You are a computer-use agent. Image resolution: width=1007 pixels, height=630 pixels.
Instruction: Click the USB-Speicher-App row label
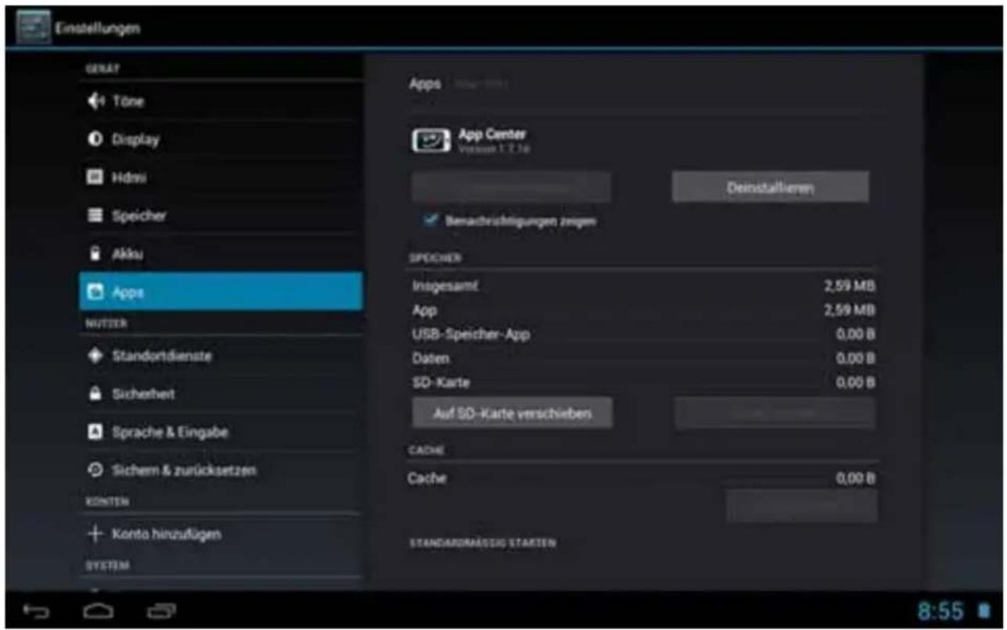[471, 335]
